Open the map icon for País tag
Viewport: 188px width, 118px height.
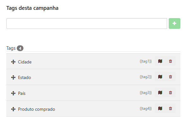(x=160, y=93)
